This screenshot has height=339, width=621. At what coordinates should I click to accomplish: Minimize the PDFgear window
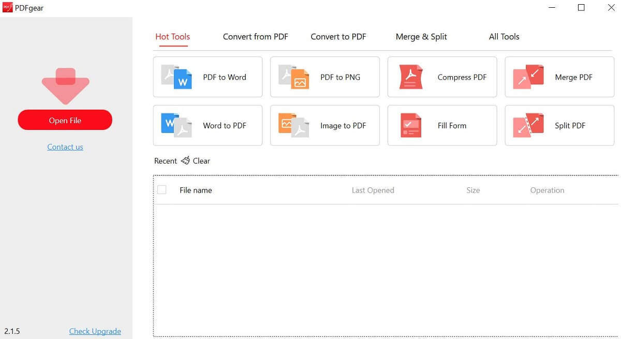tap(551, 8)
